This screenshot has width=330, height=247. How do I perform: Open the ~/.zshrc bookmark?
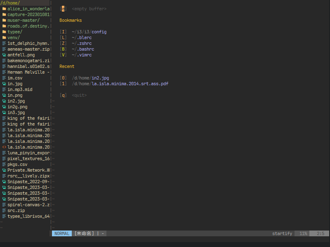tap(82, 43)
